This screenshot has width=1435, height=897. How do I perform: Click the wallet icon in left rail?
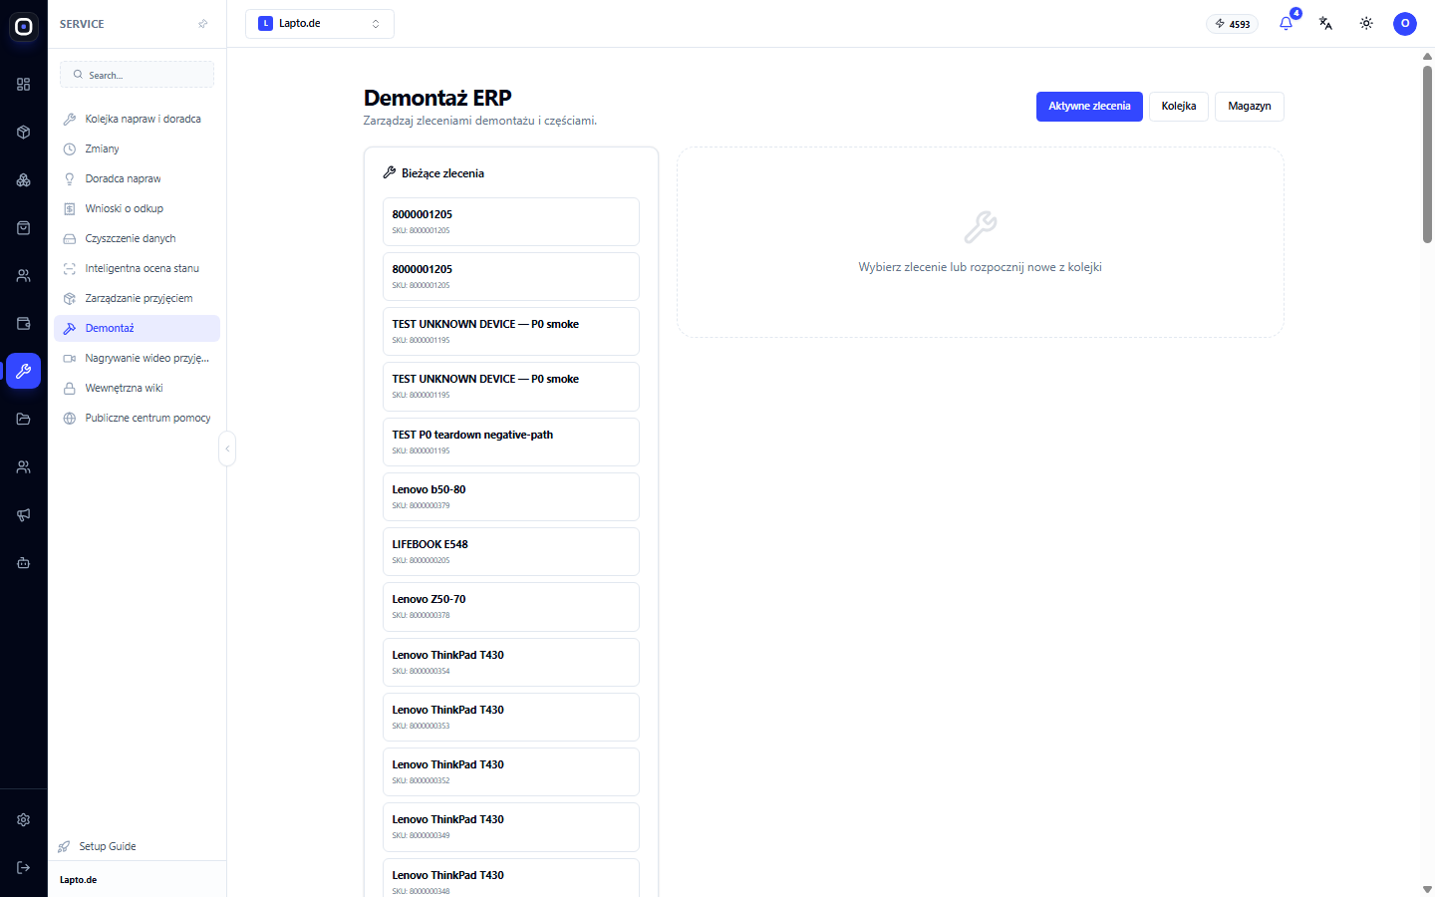pos(24,324)
